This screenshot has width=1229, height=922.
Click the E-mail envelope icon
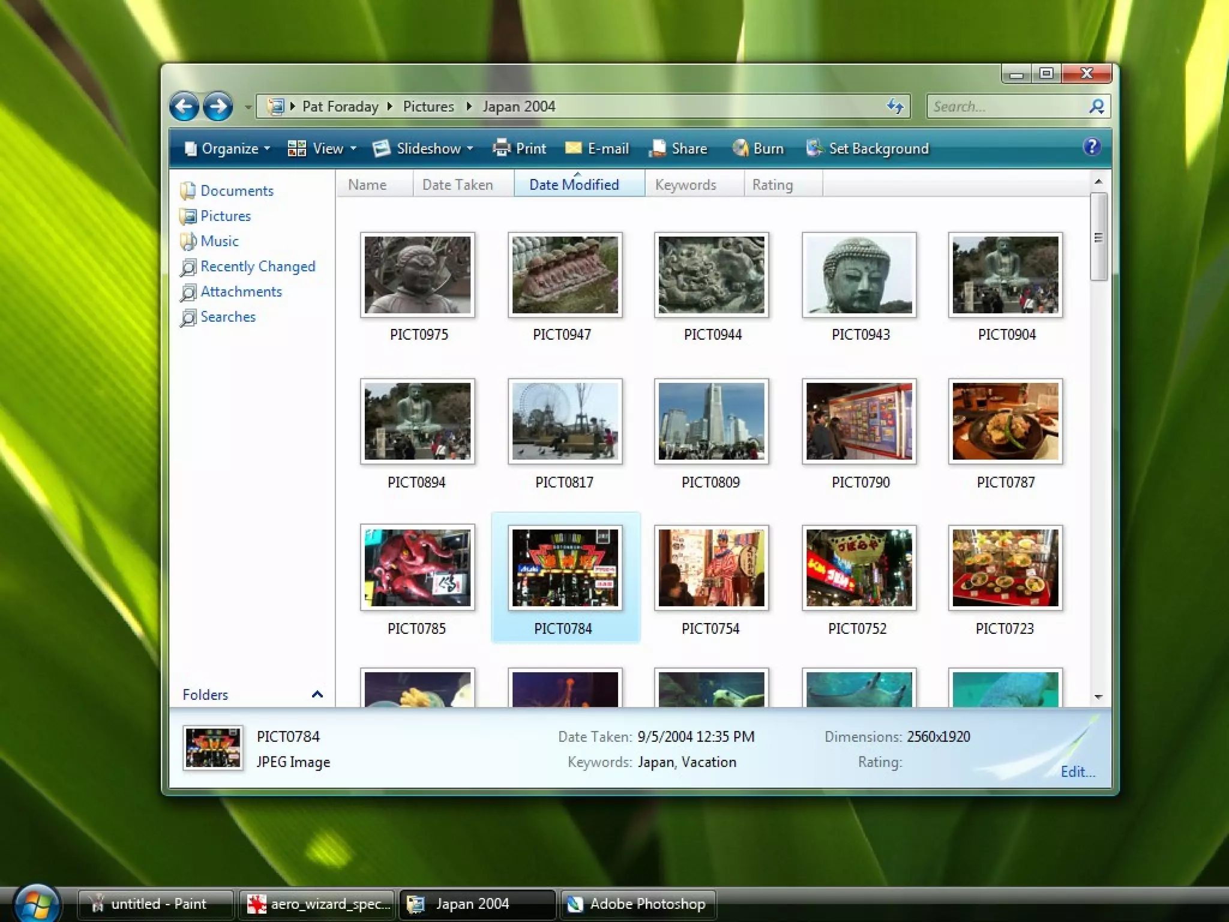(x=573, y=148)
